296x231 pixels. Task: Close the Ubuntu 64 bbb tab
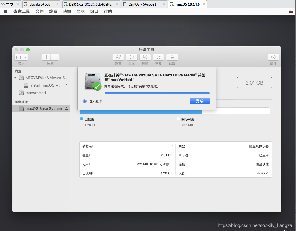[57, 4]
